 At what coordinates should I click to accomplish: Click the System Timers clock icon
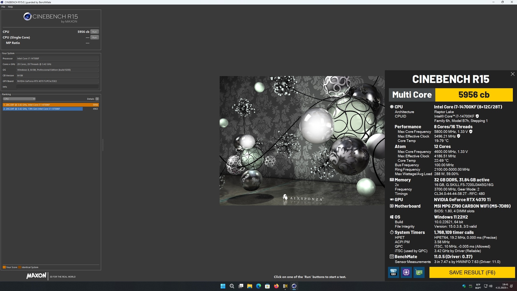coord(392,232)
